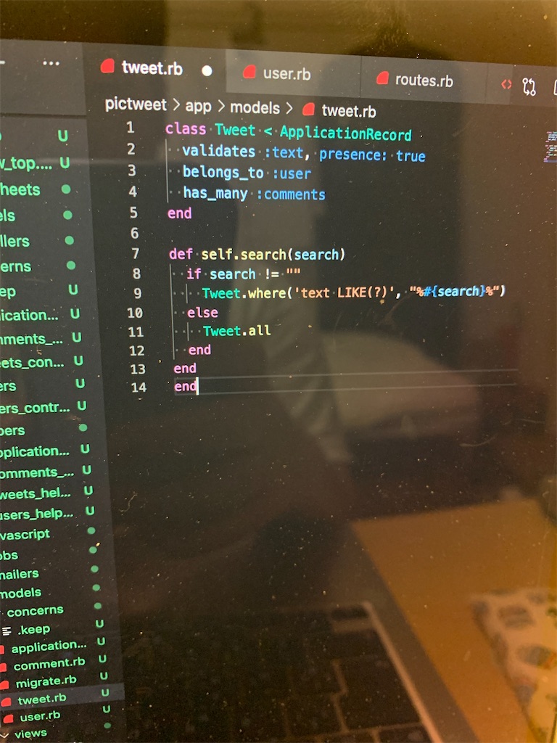Expand the concerns folder in explorer

(35, 611)
